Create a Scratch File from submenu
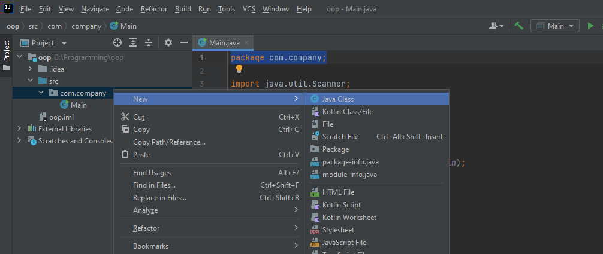The width and height of the screenshot is (603, 254). click(x=376, y=137)
